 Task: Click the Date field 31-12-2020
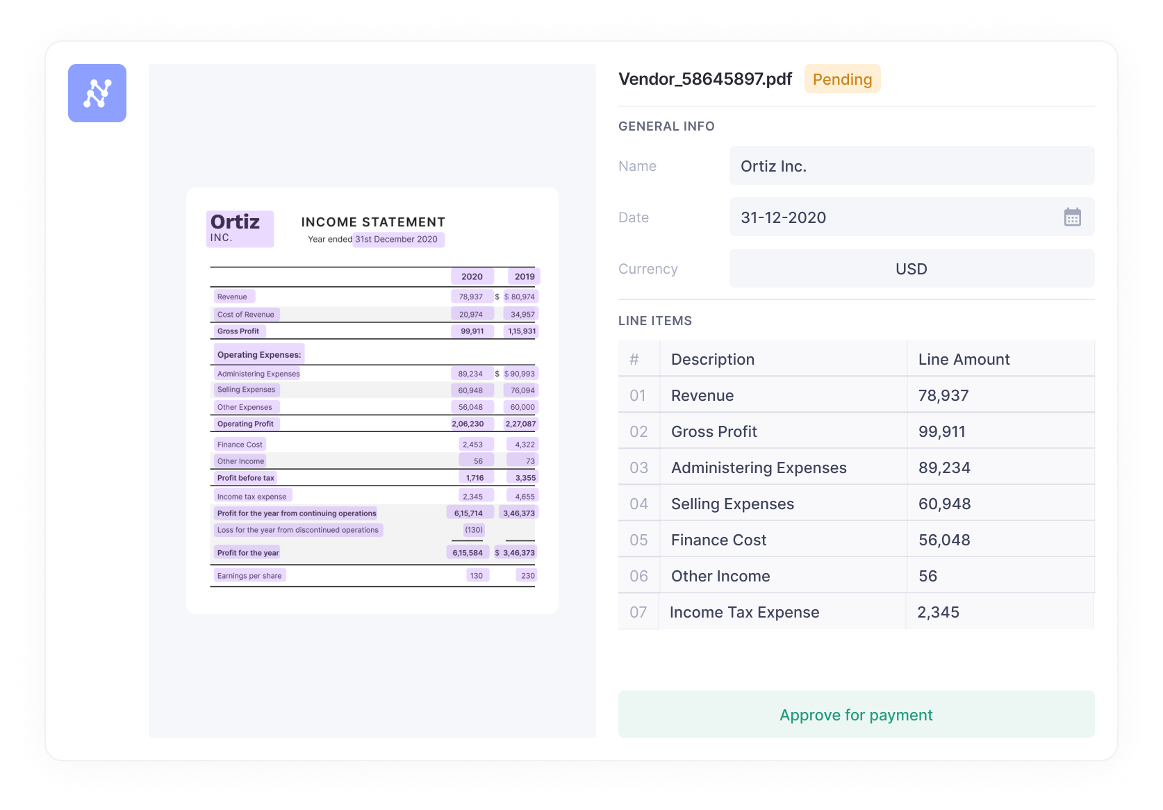coord(889,217)
